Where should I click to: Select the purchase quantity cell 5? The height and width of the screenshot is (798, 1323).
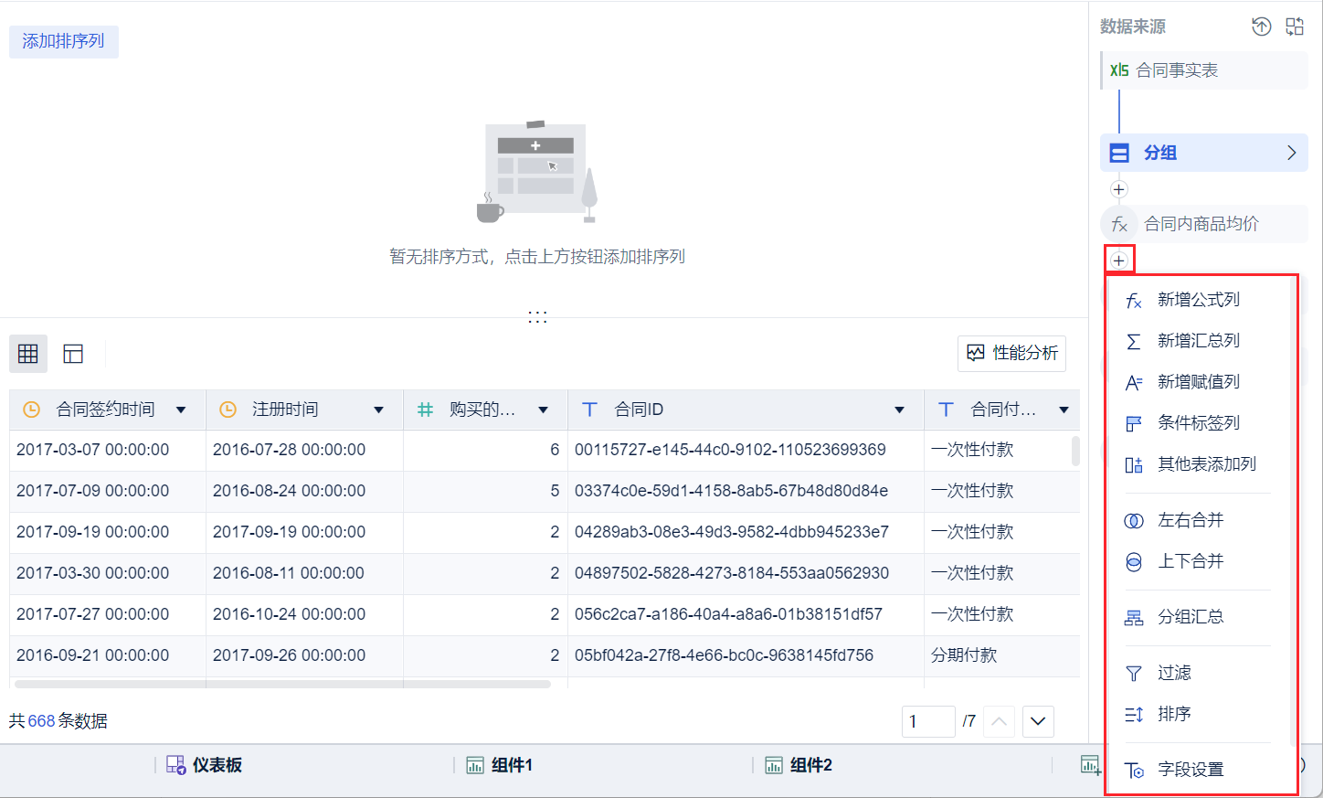(x=485, y=491)
